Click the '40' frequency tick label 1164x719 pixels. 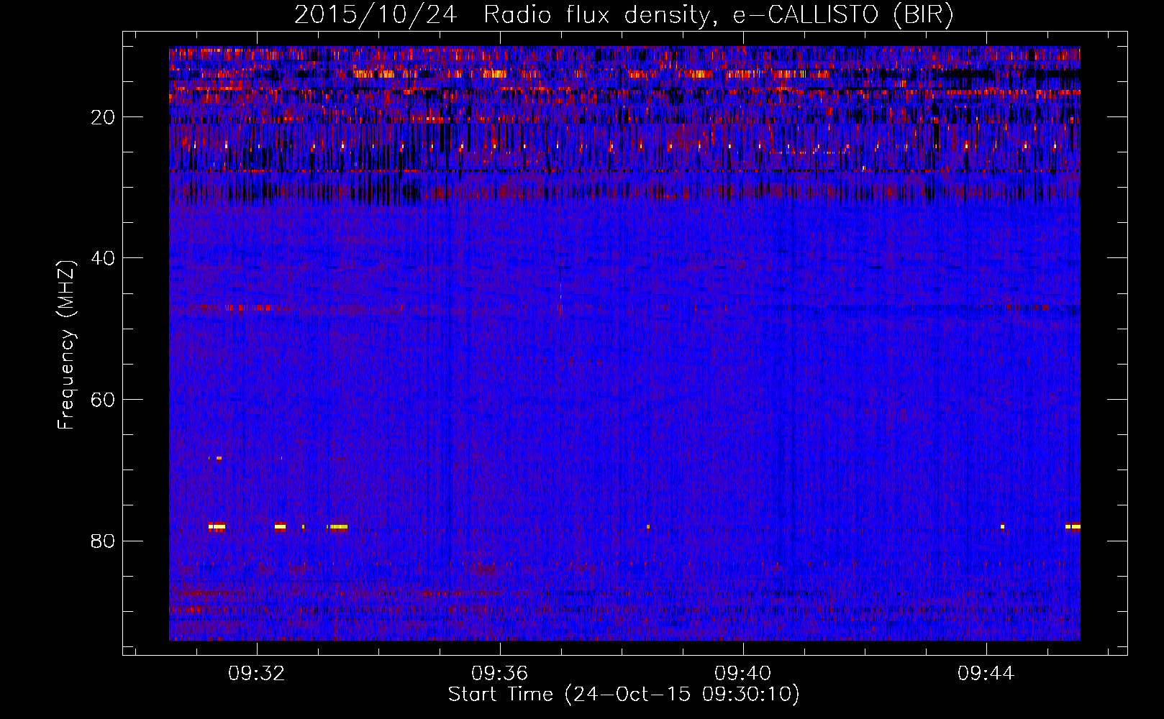[x=103, y=258]
